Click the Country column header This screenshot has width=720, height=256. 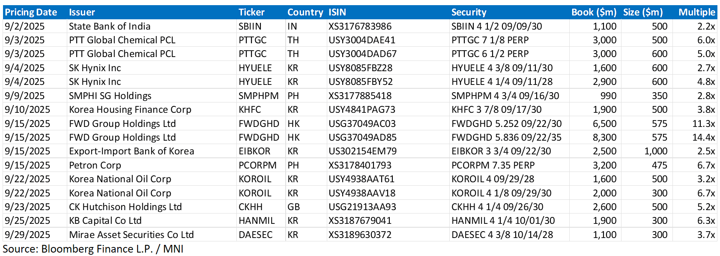tap(305, 12)
